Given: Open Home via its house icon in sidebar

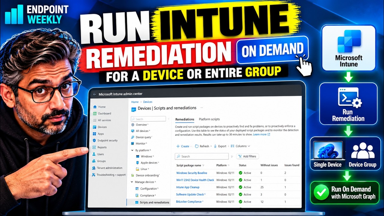Looking at the screenshot, I should [95, 107].
